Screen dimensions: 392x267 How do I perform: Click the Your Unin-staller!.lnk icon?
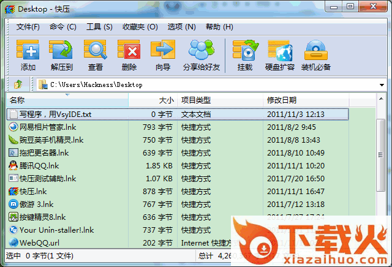pyautogui.click(x=13, y=230)
